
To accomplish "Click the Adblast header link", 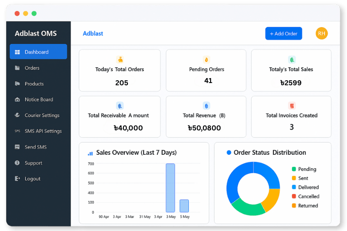I will click(93, 33).
